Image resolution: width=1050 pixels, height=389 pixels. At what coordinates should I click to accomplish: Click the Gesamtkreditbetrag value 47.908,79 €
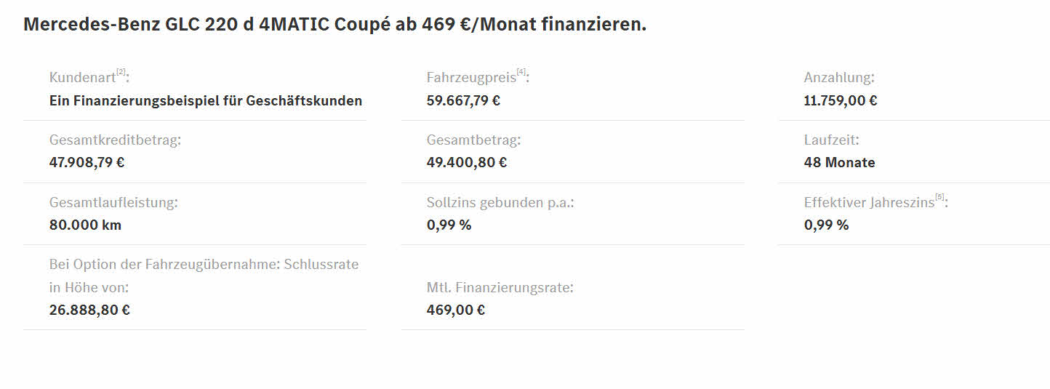[87, 162]
